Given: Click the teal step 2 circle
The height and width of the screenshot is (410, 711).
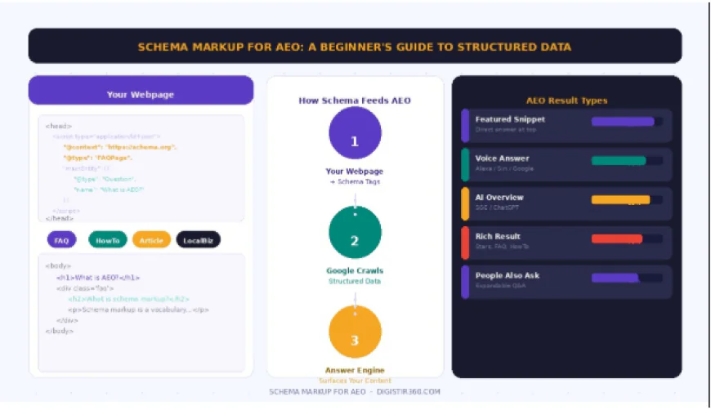Looking at the screenshot, I should tap(355, 233).
